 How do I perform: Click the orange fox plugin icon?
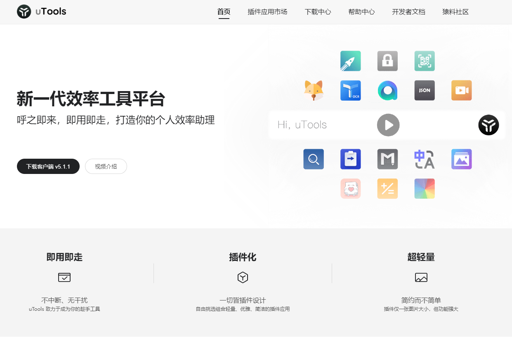point(314,91)
